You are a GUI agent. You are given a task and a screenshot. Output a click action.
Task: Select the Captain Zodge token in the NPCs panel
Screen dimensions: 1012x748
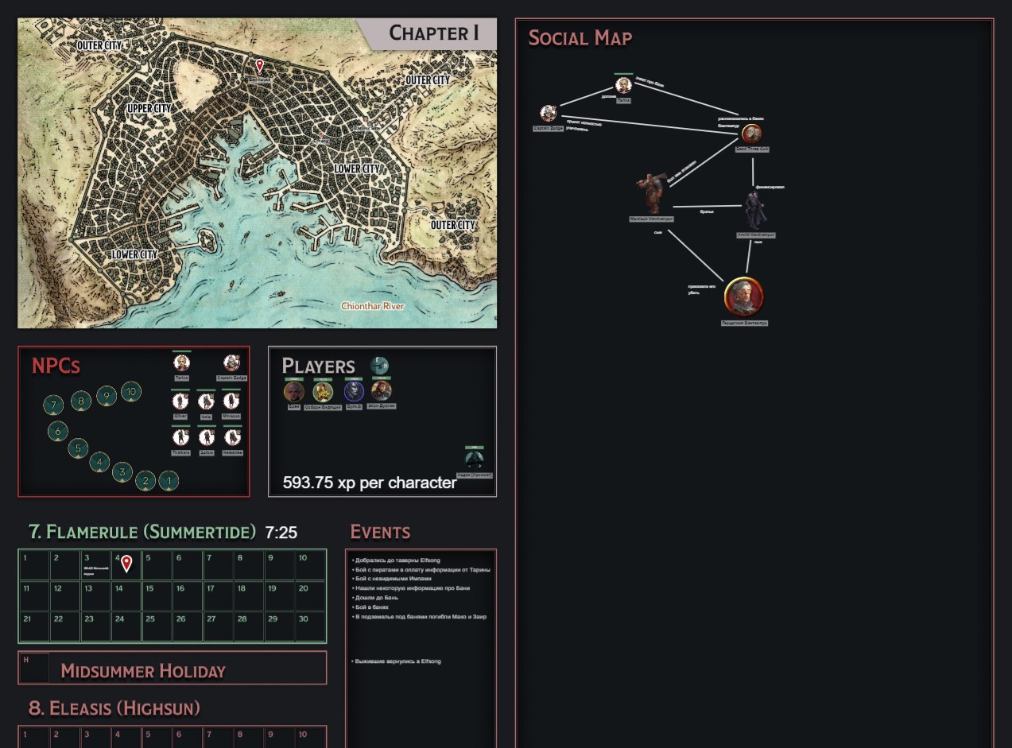coord(231,363)
